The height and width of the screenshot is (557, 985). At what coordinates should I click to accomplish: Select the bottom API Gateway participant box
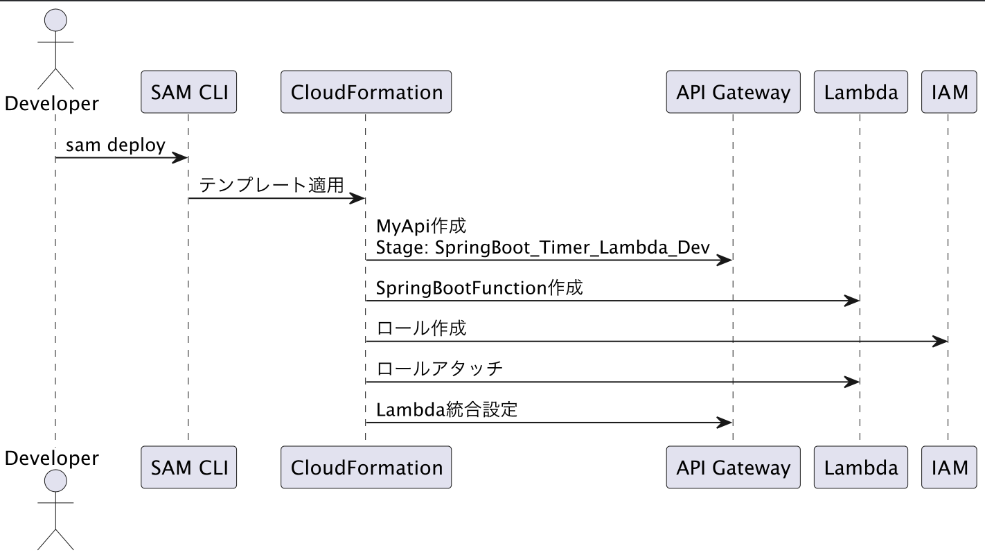733,467
